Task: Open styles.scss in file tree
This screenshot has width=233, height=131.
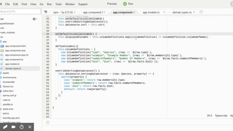Action: 8,109
